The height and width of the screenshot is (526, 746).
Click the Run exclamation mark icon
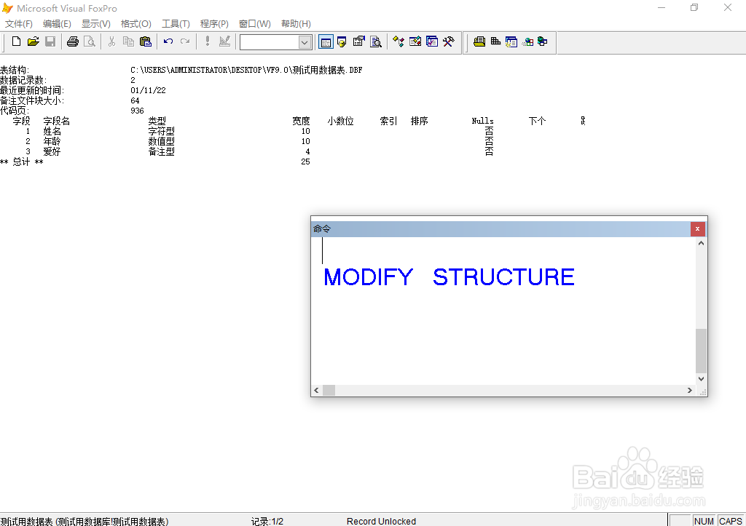208,41
